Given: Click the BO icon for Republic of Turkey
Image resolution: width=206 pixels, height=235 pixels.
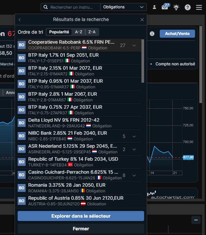Looking at the screenshot, I should (22, 162).
